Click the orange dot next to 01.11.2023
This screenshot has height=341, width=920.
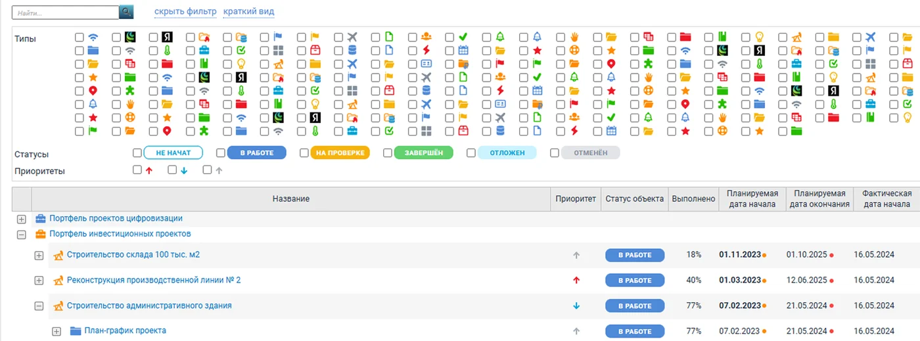click(x=764, y=255)
